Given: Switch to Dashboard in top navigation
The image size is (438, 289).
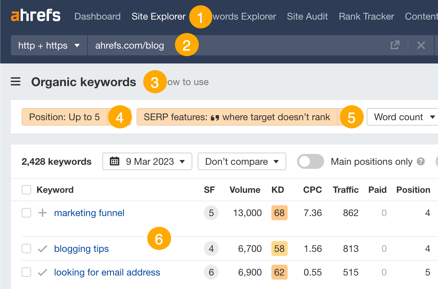Looking at the screenshot, I should 97,16.
